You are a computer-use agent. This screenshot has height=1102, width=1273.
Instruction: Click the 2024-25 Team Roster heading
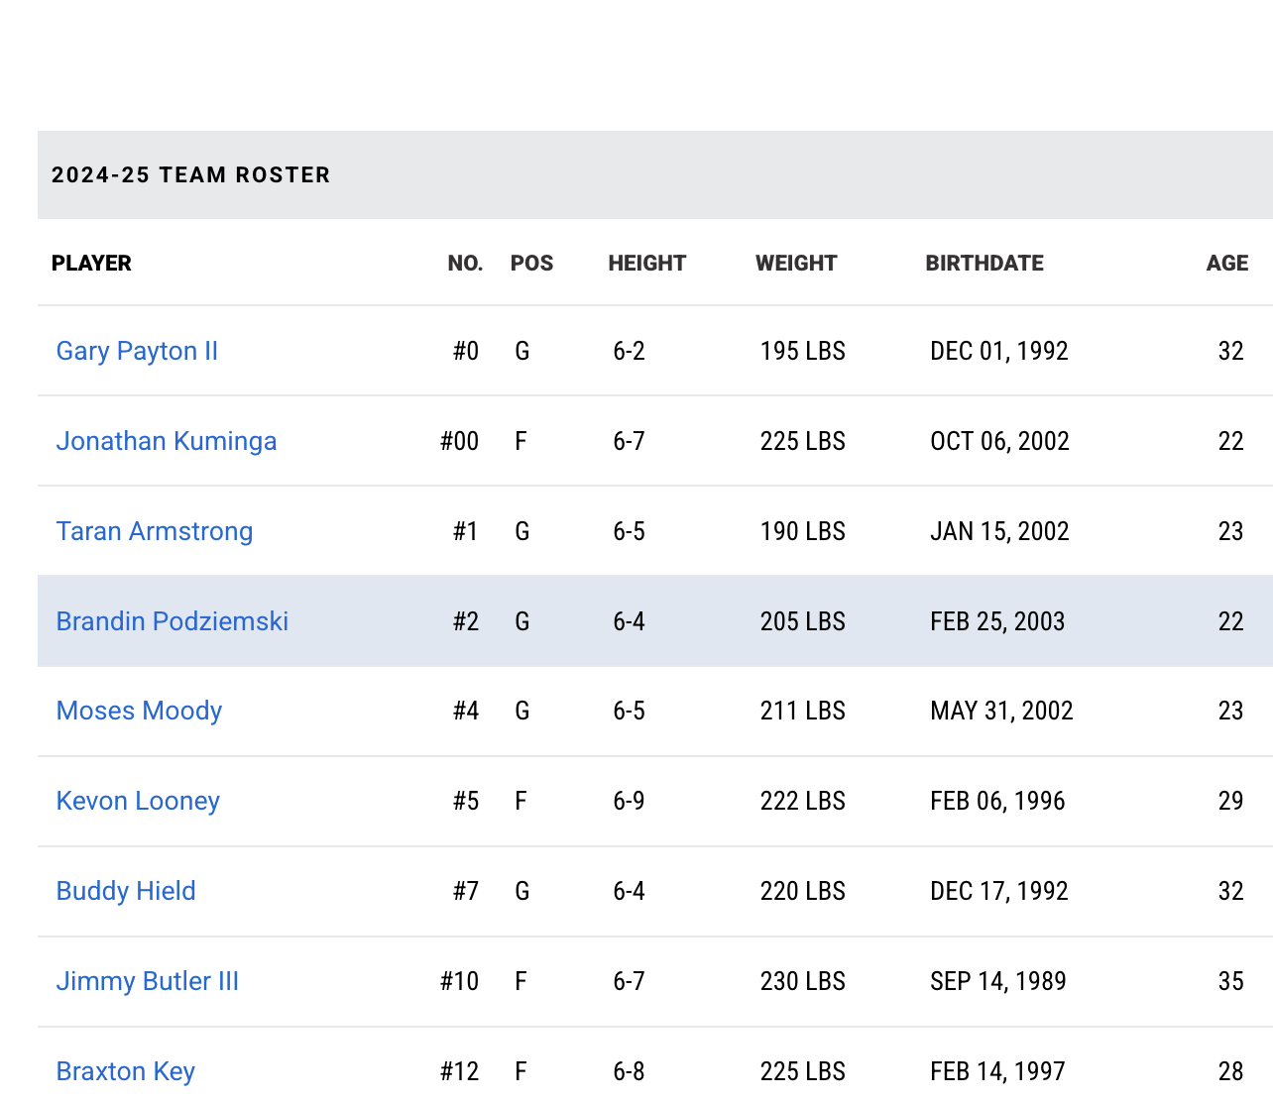pyautogui.click(x=191, y=175)
